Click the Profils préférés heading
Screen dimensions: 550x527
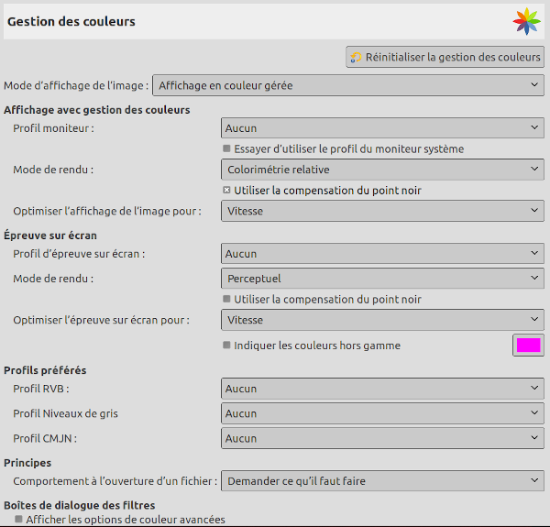(x=45, y=370)
